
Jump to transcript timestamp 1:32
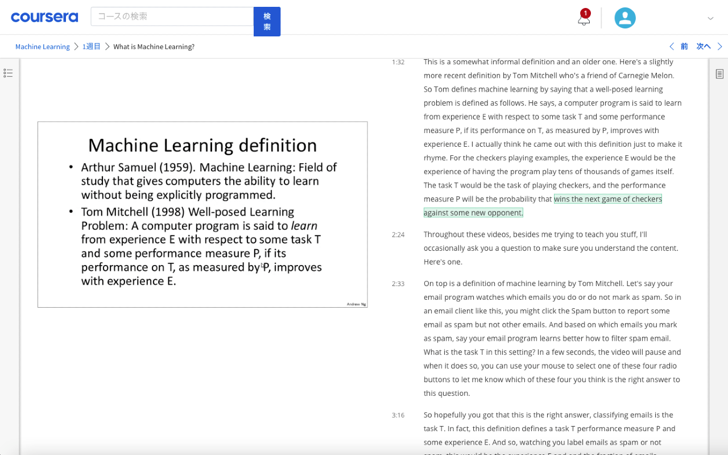pyautogui.click(x=398, y=62)
